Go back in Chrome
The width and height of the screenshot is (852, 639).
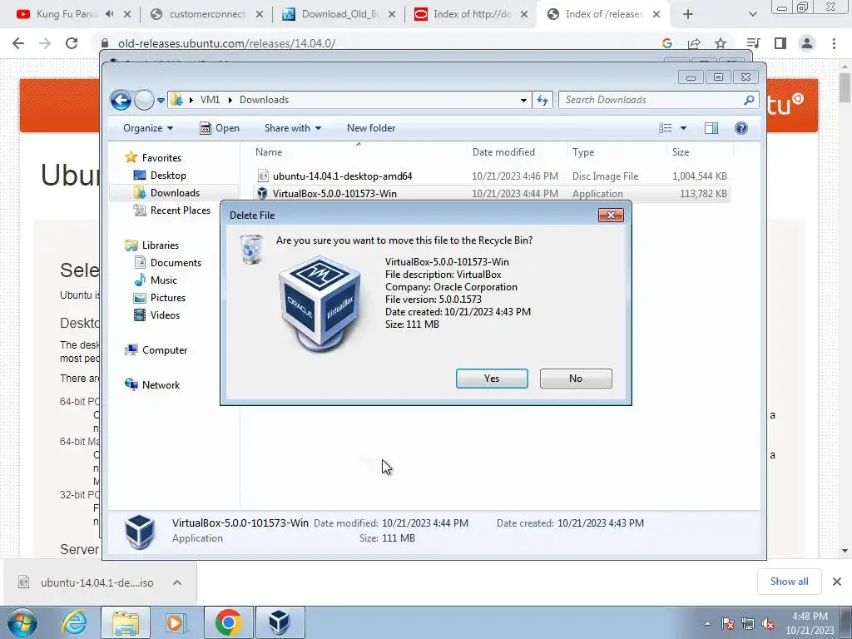coord(18,43)
